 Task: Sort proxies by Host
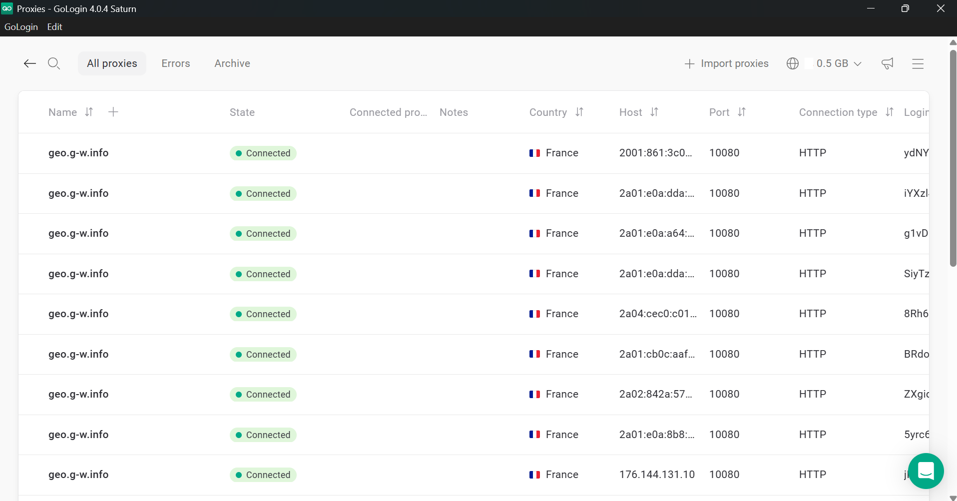click(x=654, y=112)
